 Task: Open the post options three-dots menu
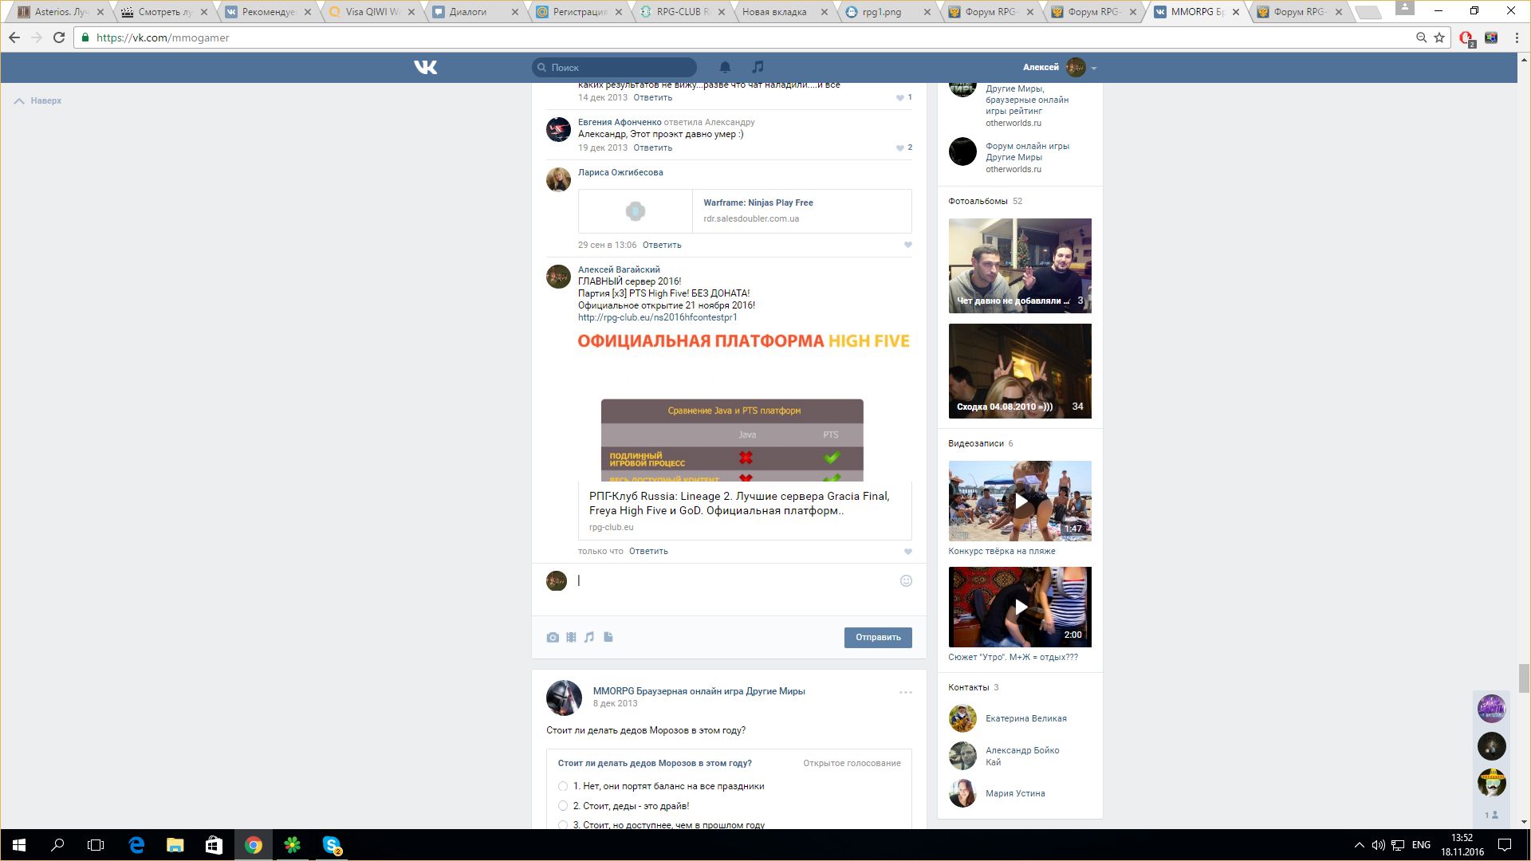(x=905, y=692)
